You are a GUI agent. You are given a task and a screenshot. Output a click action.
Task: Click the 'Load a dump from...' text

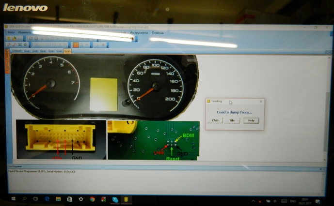click(x=234, y=112)
